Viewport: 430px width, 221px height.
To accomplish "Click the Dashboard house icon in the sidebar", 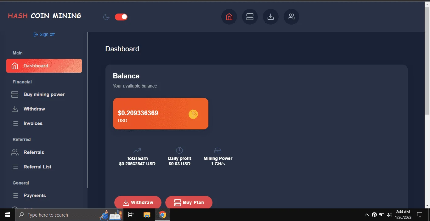I will click(15, 66).
